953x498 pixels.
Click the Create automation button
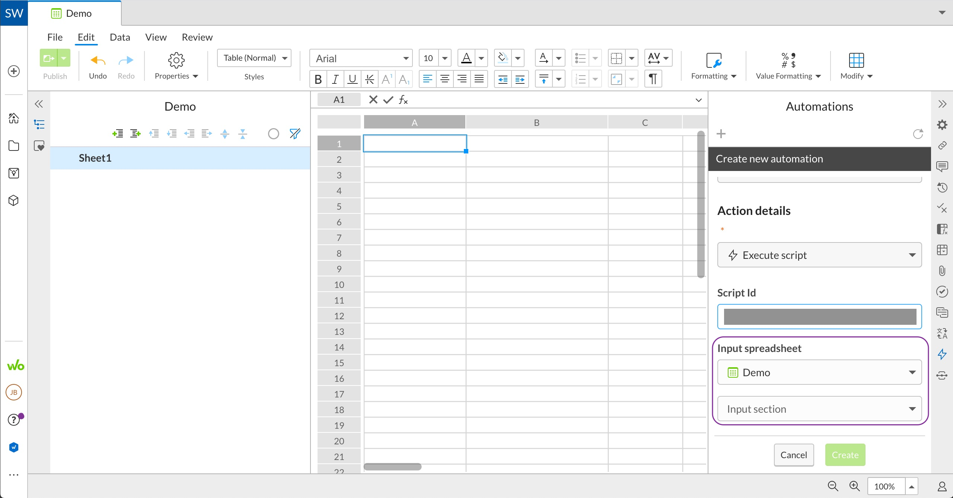(x=845, y=454)
